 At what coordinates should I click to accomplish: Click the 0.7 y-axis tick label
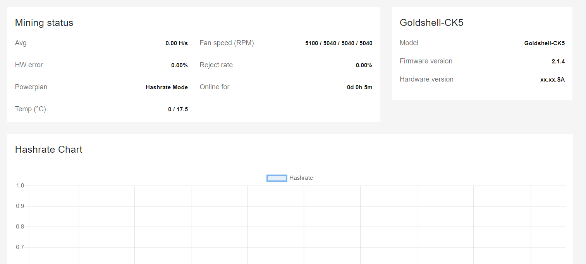coord(20,247)
